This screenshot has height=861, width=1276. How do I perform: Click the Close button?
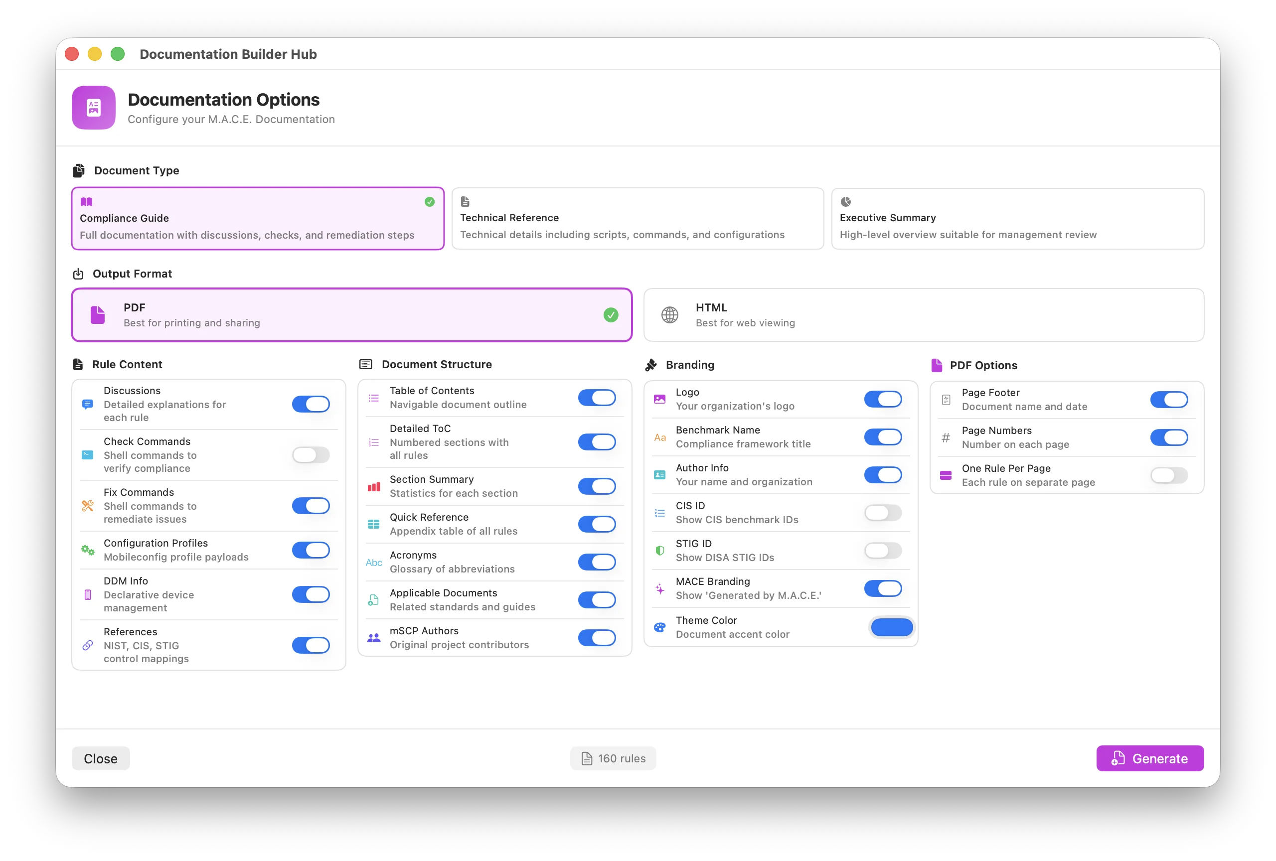[x=101, y=758]
